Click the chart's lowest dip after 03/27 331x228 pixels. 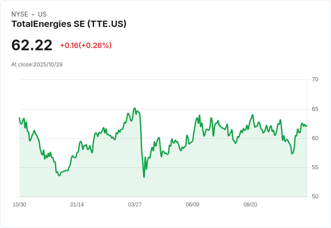144,177
